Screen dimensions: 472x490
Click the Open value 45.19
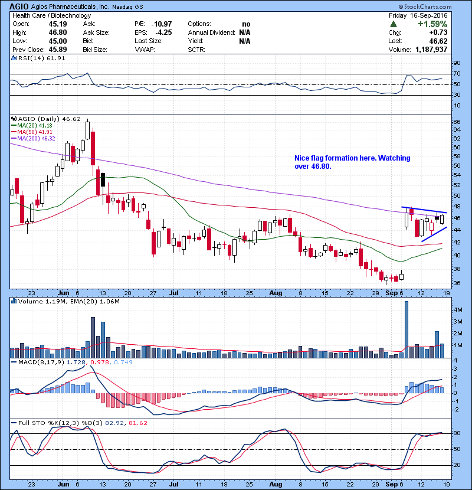(x=57, y=24)
